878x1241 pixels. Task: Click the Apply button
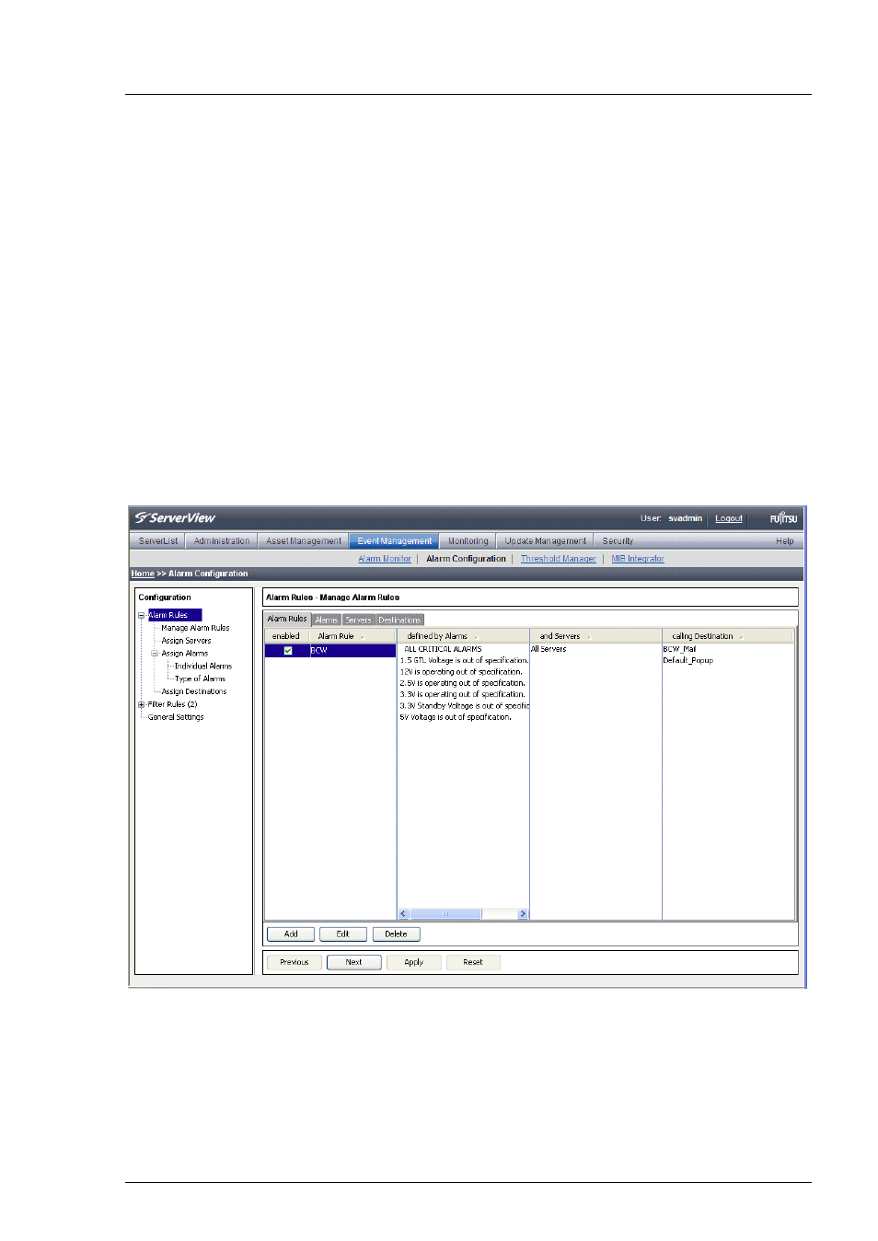(414, 962)
